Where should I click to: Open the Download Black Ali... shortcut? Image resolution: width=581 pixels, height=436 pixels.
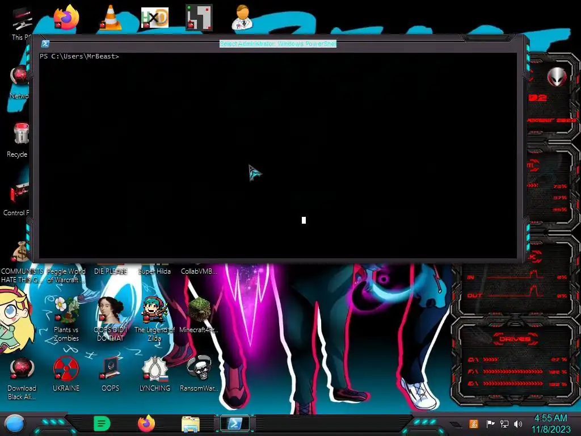tap(22, 378)
